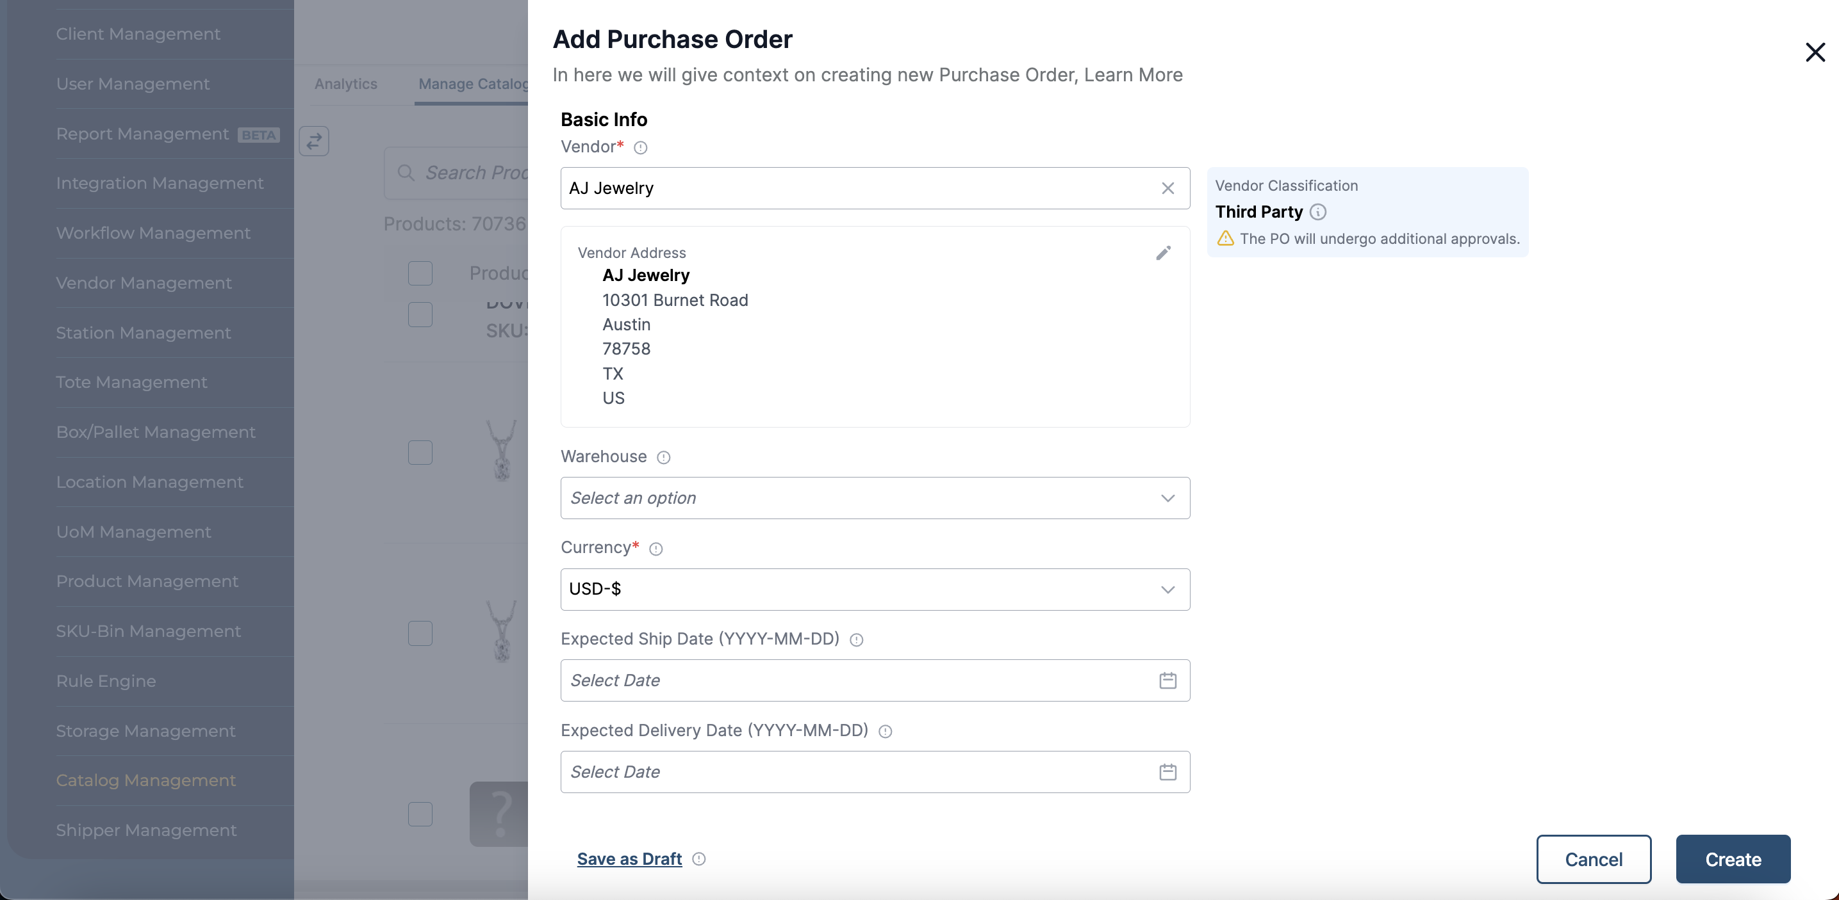1839x900 pixels.
Task: Click the pencil icon to edit vendor address
Action: pyautogui.click(x=1163, y=253)
